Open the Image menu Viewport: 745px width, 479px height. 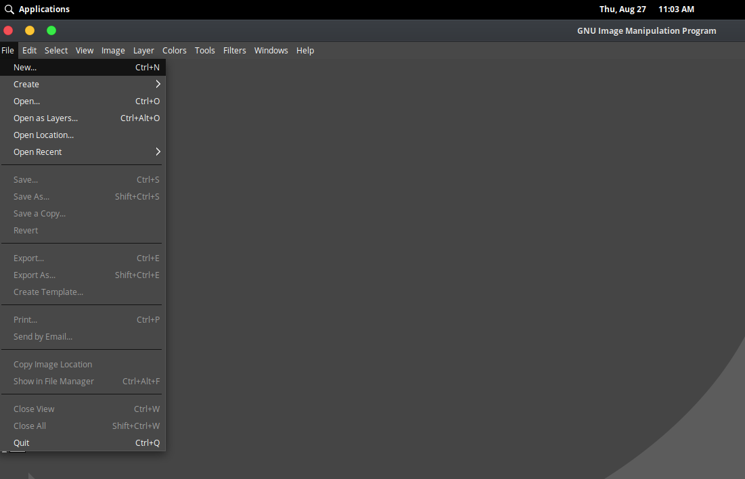coord(113,50)
